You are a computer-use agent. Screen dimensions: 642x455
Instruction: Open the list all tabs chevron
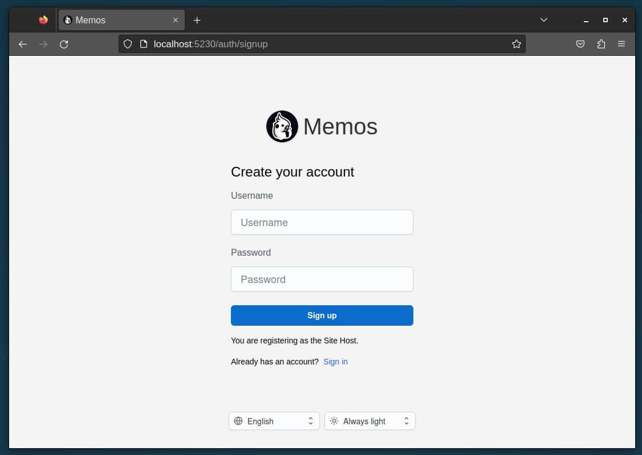pos(543,20)
